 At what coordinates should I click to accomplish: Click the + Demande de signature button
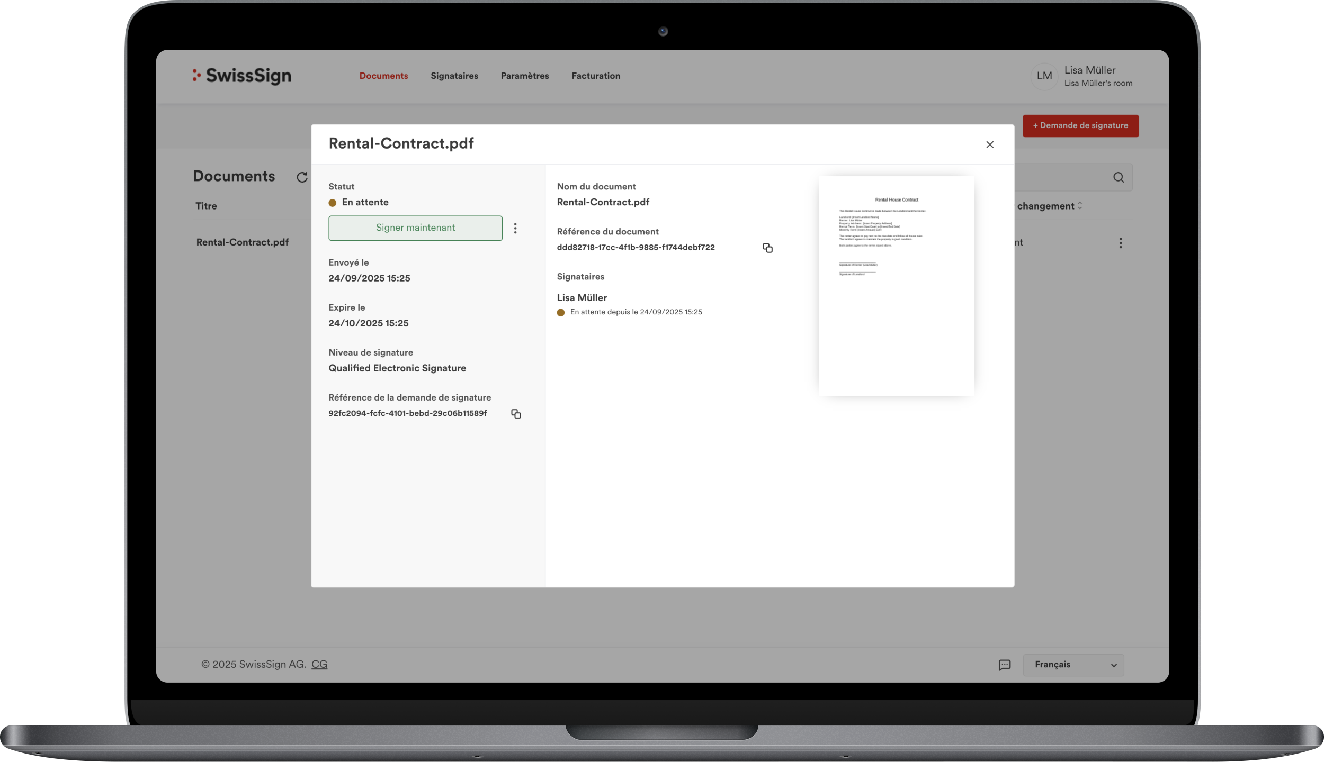(1080, 126)
